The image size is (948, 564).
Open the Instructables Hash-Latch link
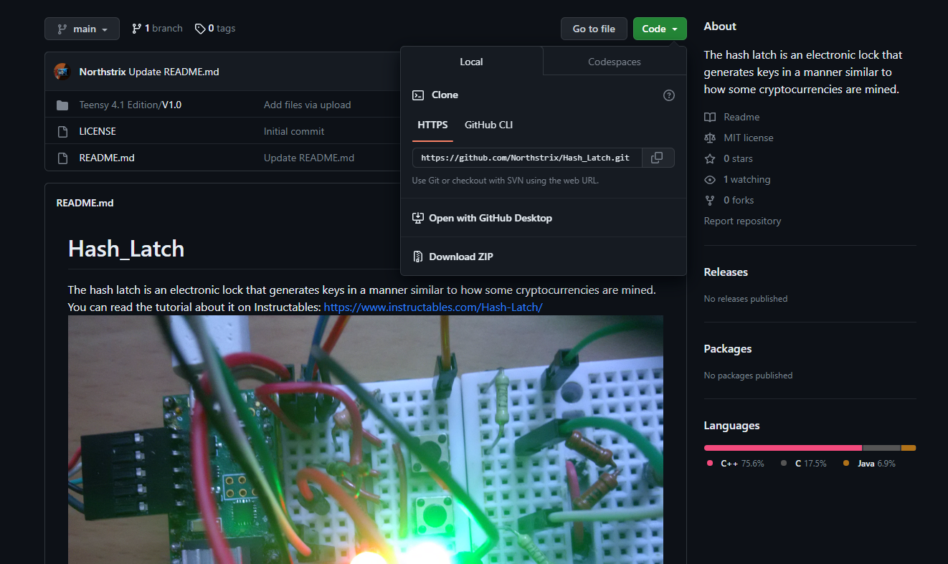click(x=432, y=307)
